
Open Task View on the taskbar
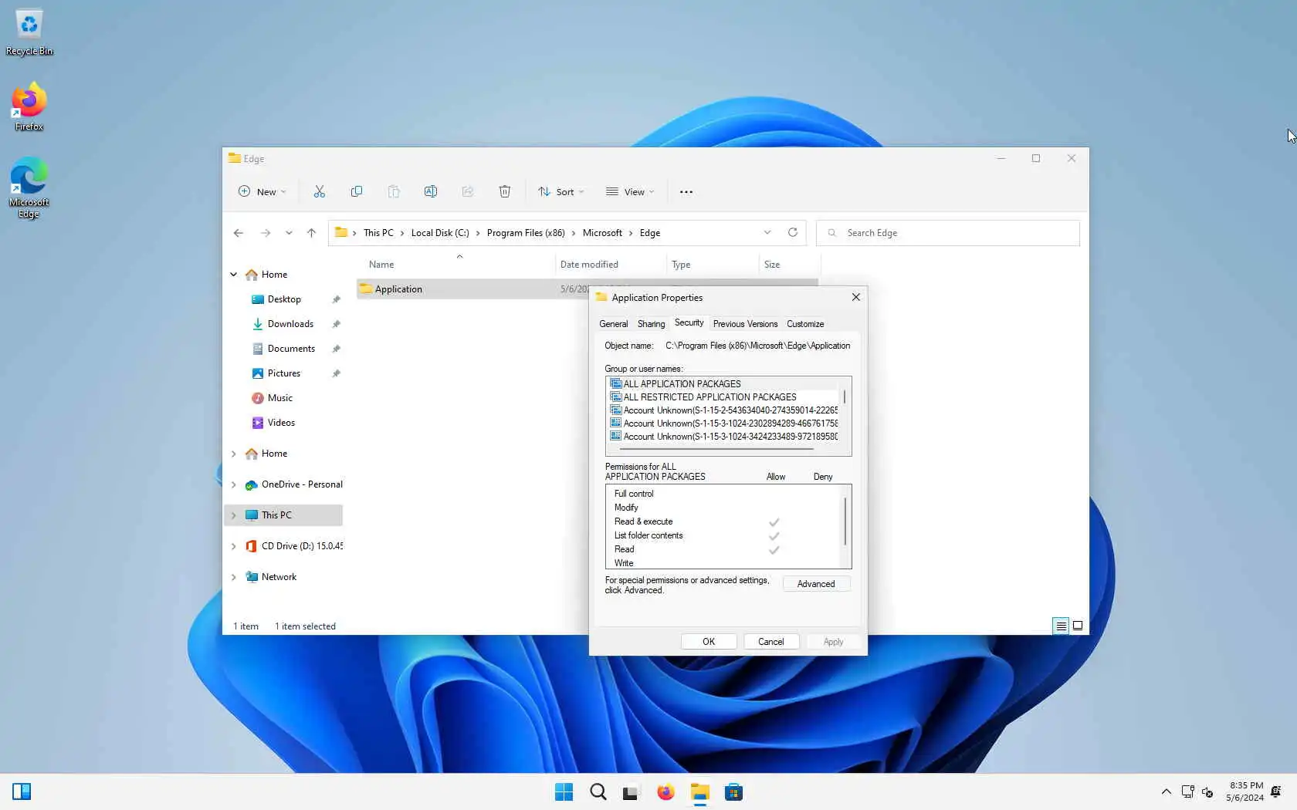(631, 792)
